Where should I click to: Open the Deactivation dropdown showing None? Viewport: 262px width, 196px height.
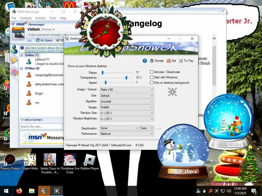(x=119, y=128)
